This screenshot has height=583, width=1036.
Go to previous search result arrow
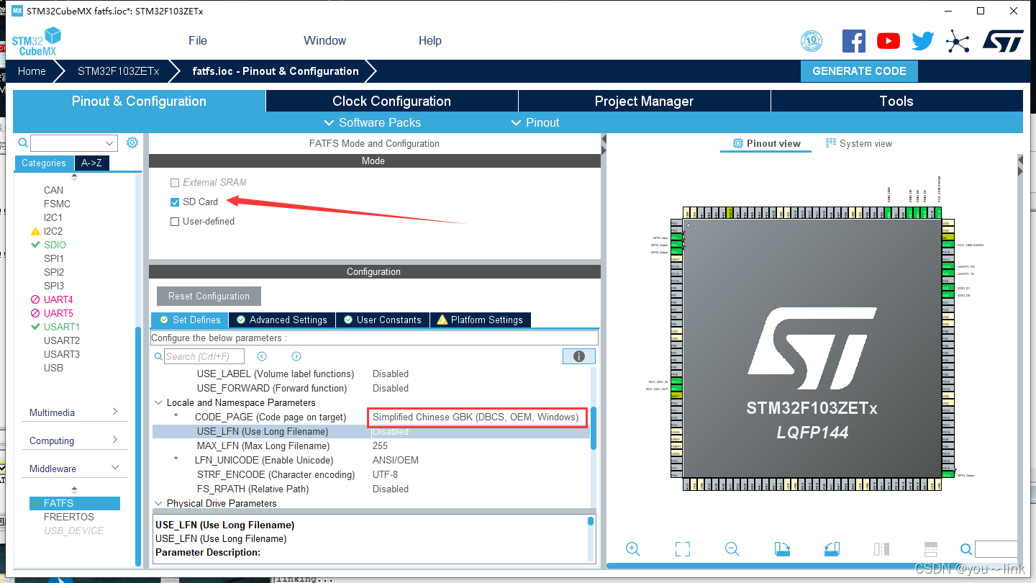[x=262, y=356]
